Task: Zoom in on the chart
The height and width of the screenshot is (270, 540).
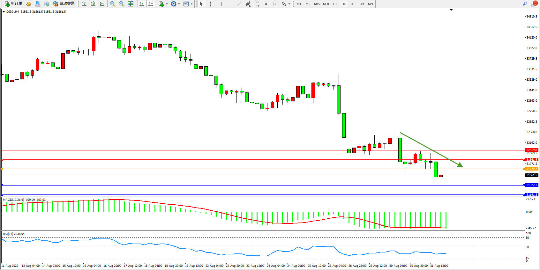Action: (113, 4)
